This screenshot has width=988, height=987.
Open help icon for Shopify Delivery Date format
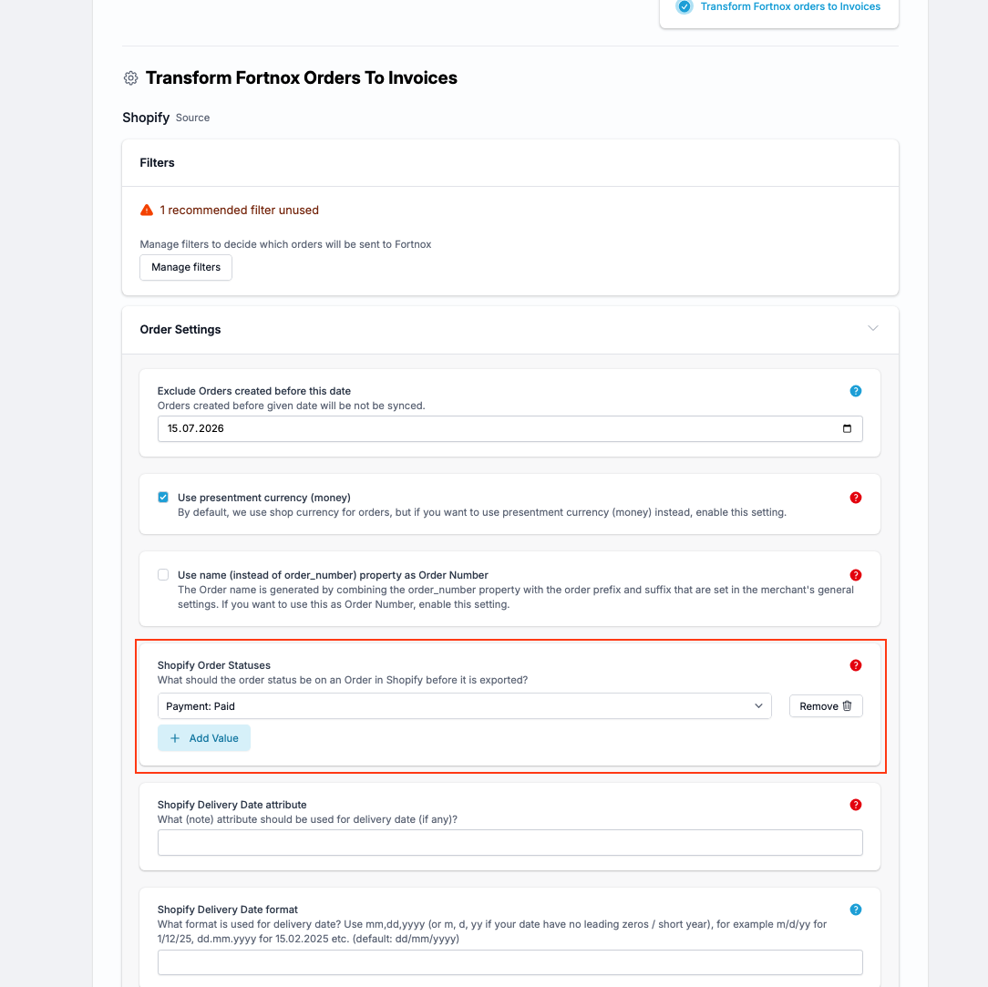point(855,910)
